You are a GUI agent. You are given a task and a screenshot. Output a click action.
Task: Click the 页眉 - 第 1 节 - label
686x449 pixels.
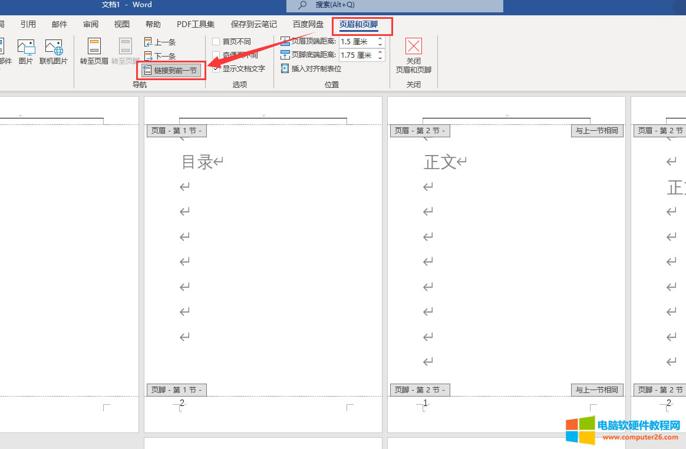point(176,130)
